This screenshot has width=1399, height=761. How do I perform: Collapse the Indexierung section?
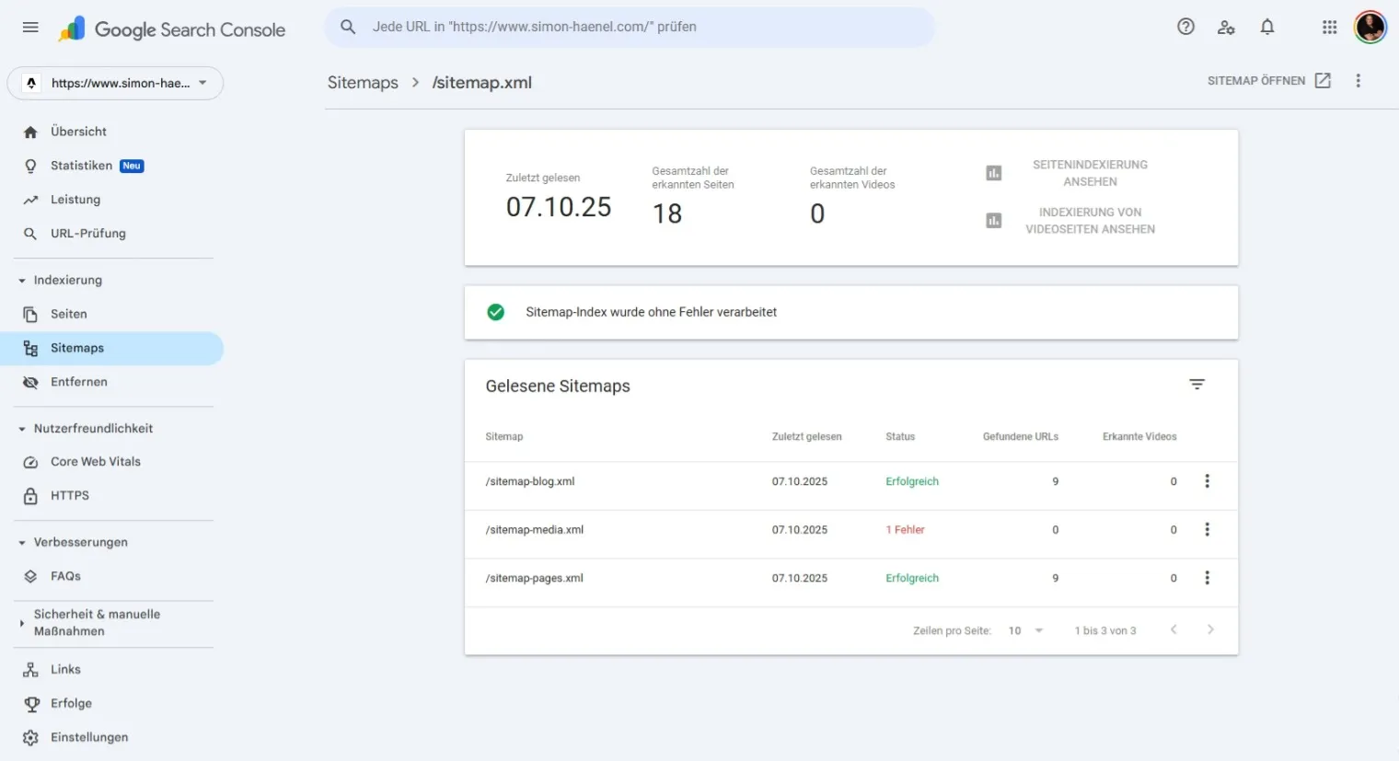point(22,281)
